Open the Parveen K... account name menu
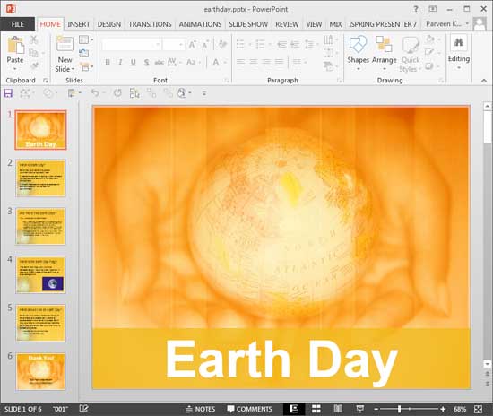 [446, 24]
